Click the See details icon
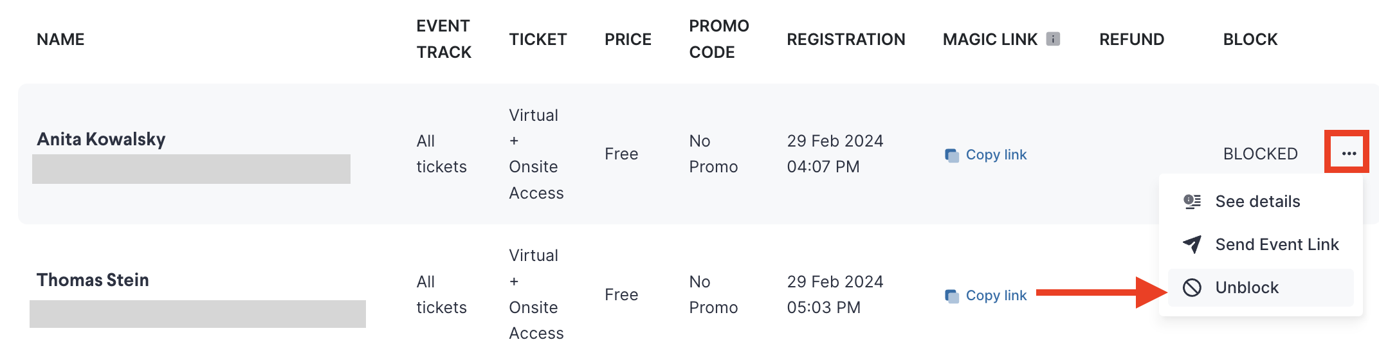Screen dimensions: 1379x351 (1192, 201)
